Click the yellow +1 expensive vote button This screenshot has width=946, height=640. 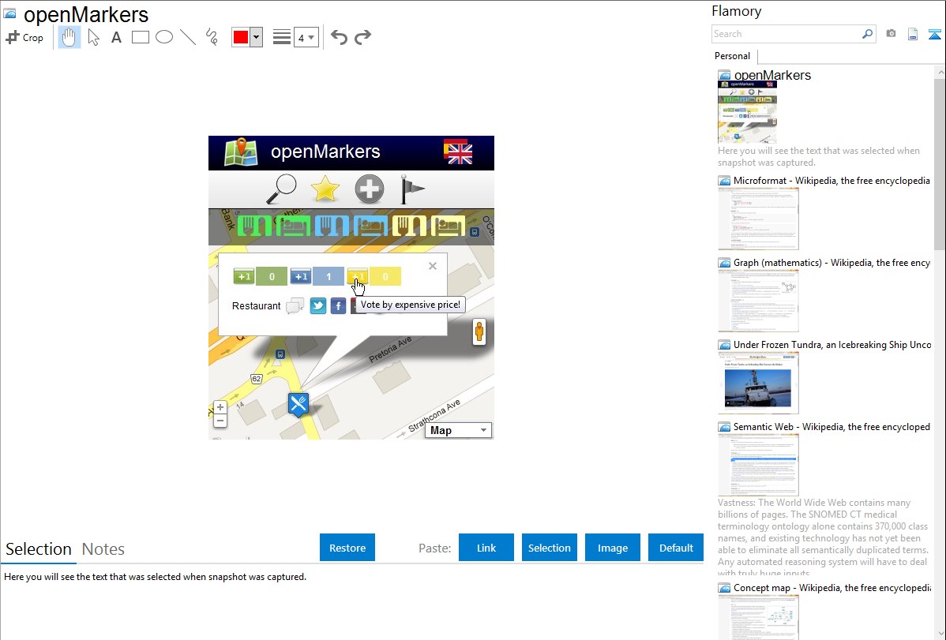358,276
